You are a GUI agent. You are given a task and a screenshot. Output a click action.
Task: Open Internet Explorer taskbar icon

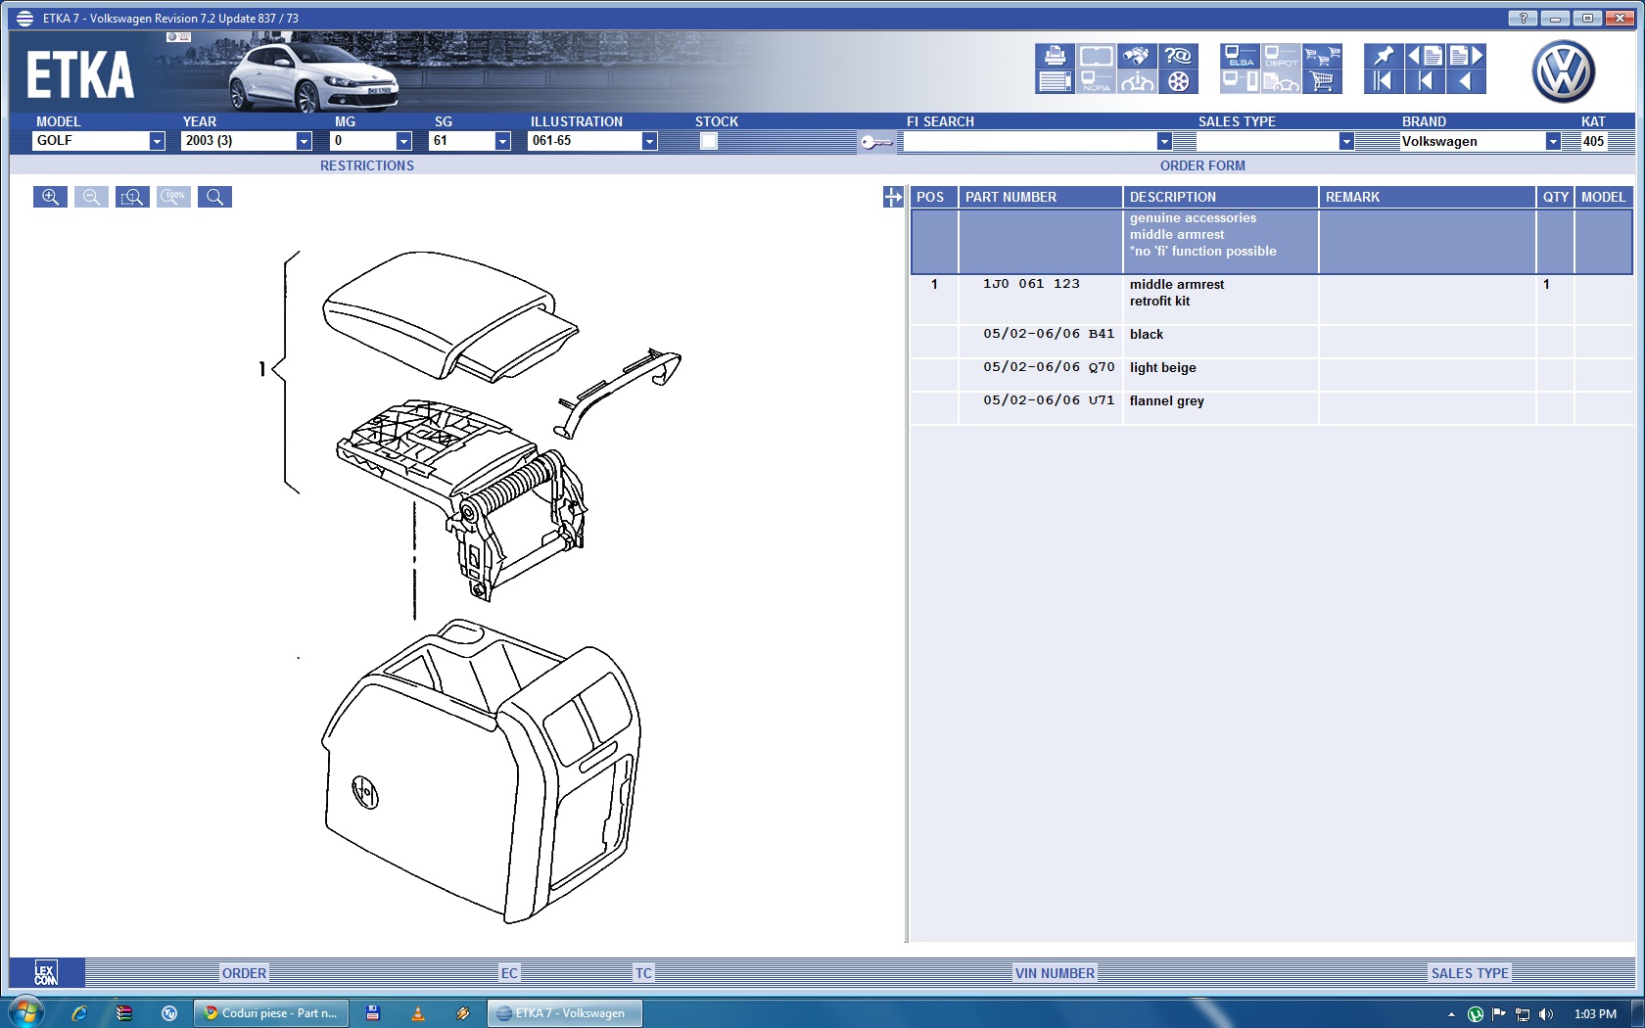[79, 1013]
